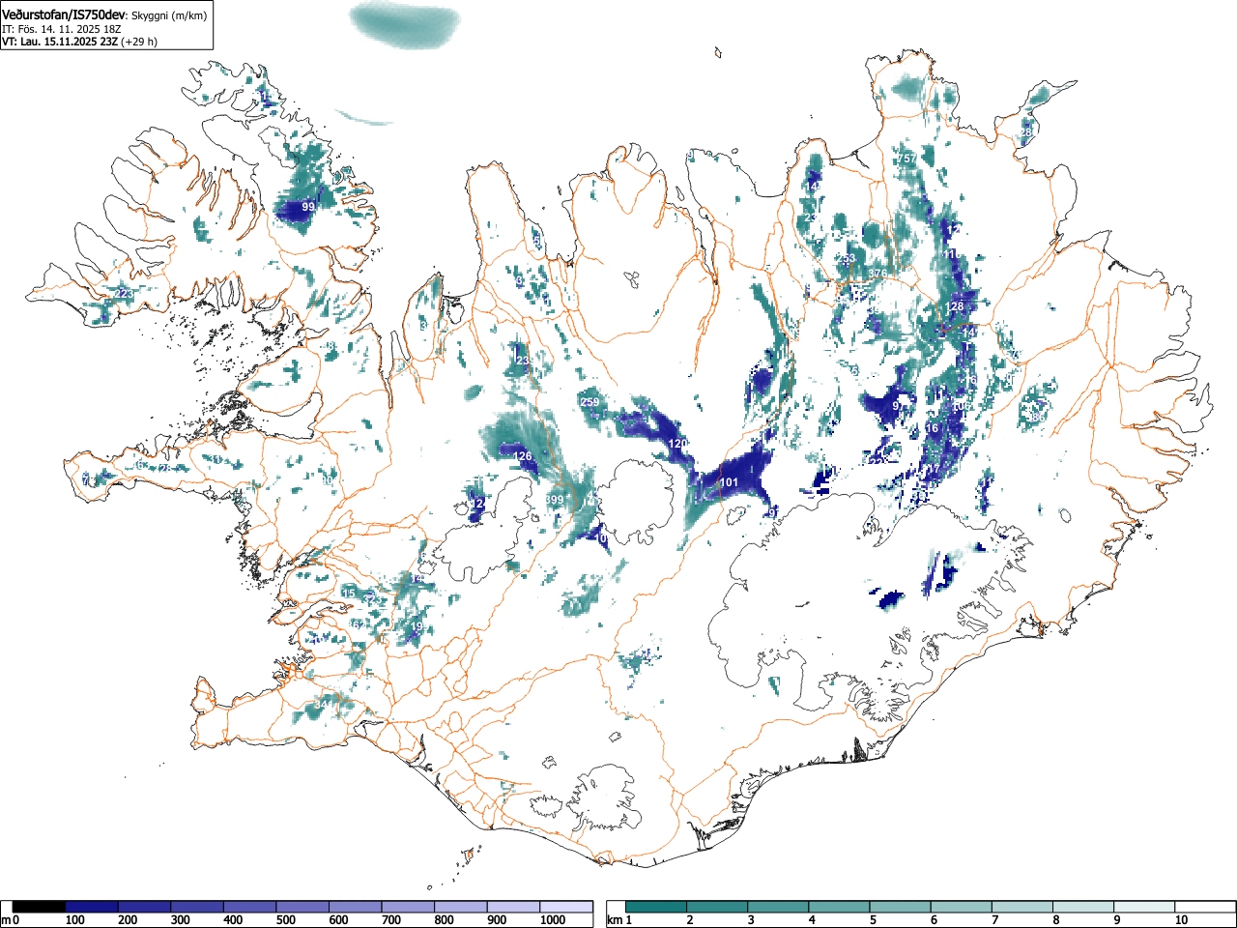Click the '1000' tick on the metre legend
Image resolution: width=1237 pixels, height=928 pixels.
(552, 920)
